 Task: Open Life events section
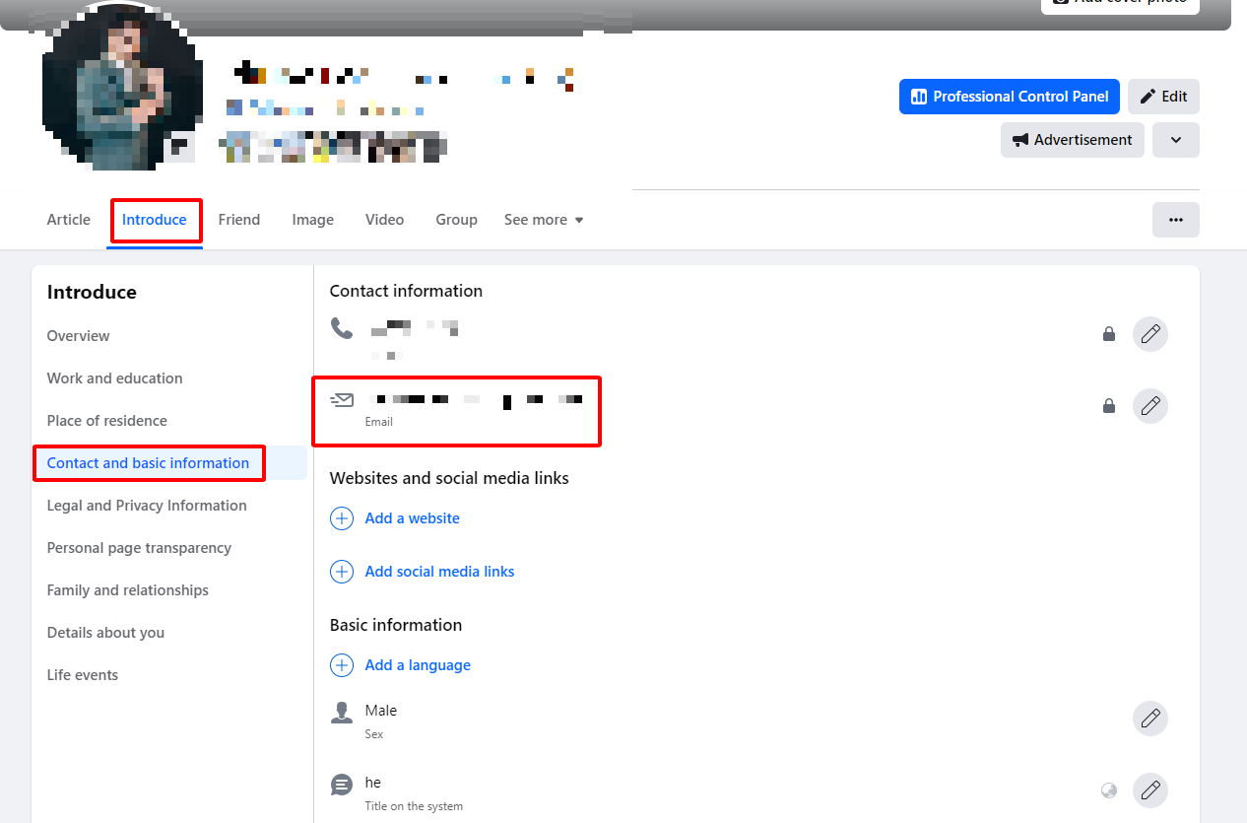point(83,675)
